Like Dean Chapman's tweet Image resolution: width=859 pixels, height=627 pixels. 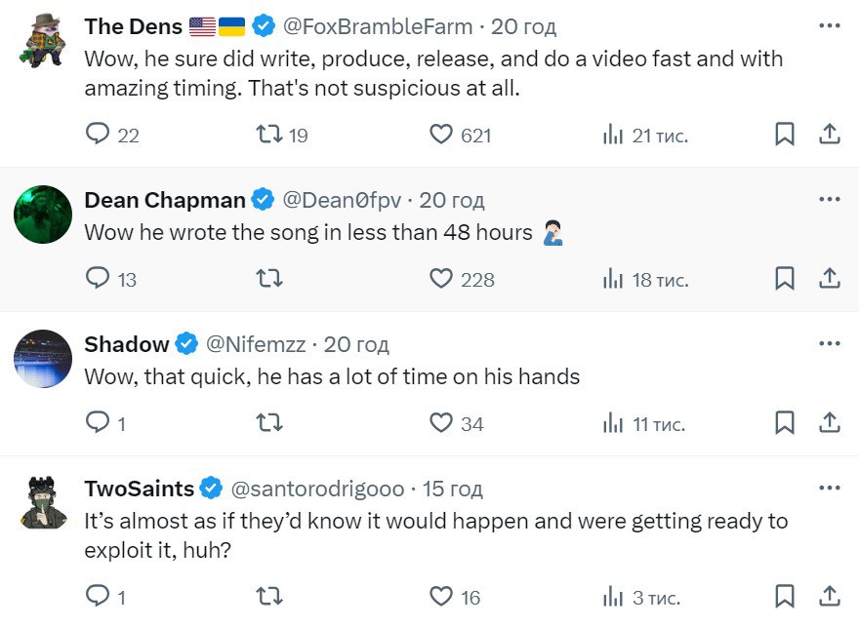click(x=442, y=279)
